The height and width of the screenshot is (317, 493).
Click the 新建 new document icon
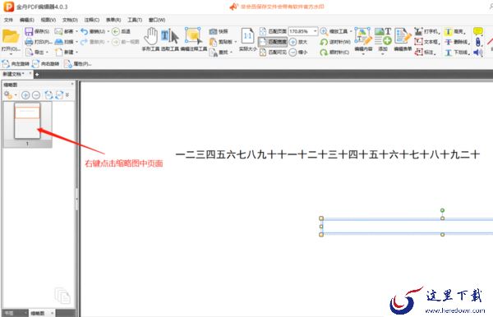[58, 52]
